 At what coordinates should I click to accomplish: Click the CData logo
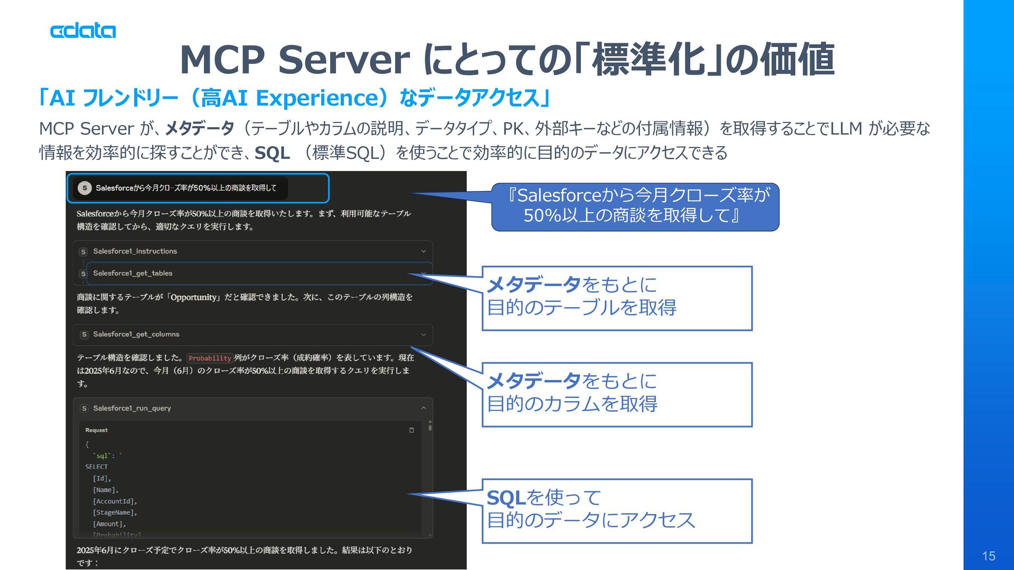tap(83, 31)
